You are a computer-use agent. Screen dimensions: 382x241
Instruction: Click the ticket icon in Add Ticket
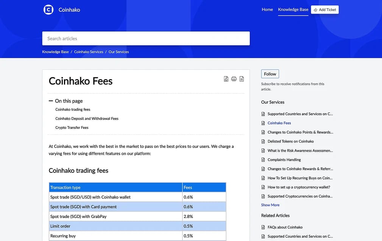[315, 10]
